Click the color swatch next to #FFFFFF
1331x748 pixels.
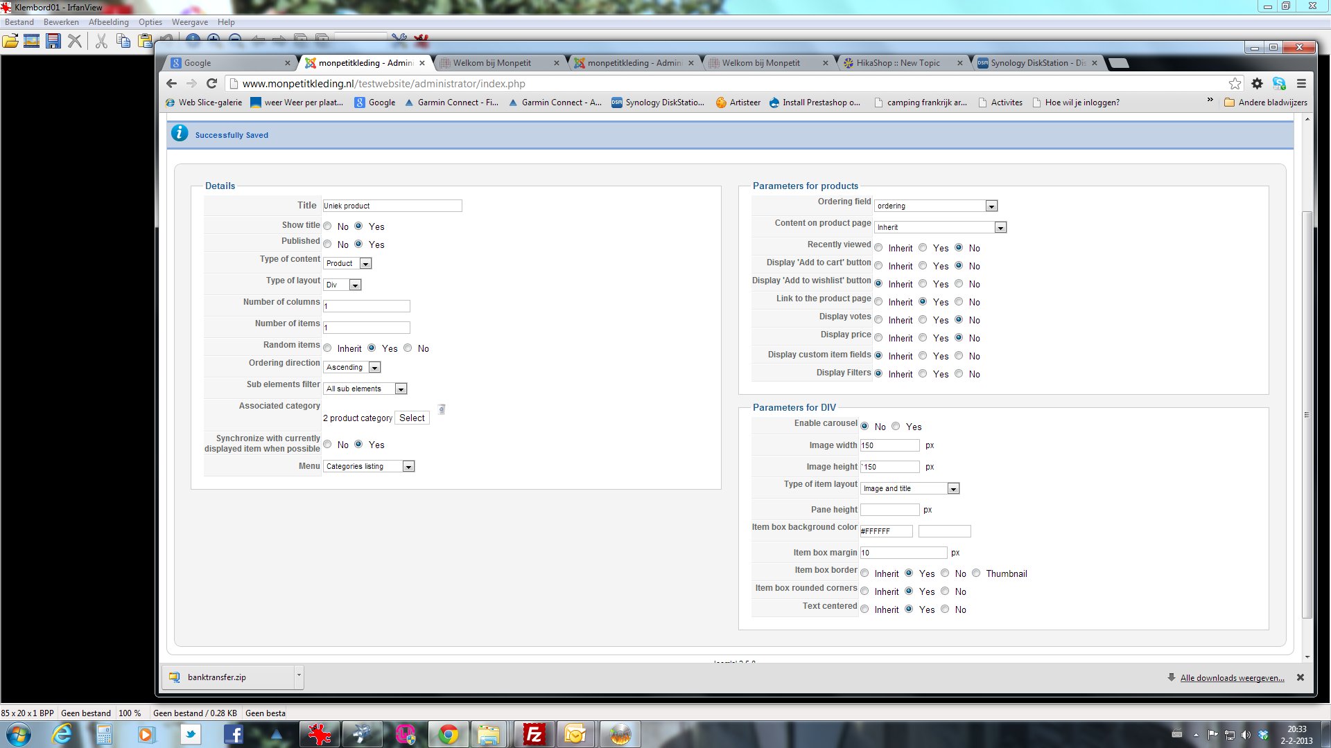(944, 531)
